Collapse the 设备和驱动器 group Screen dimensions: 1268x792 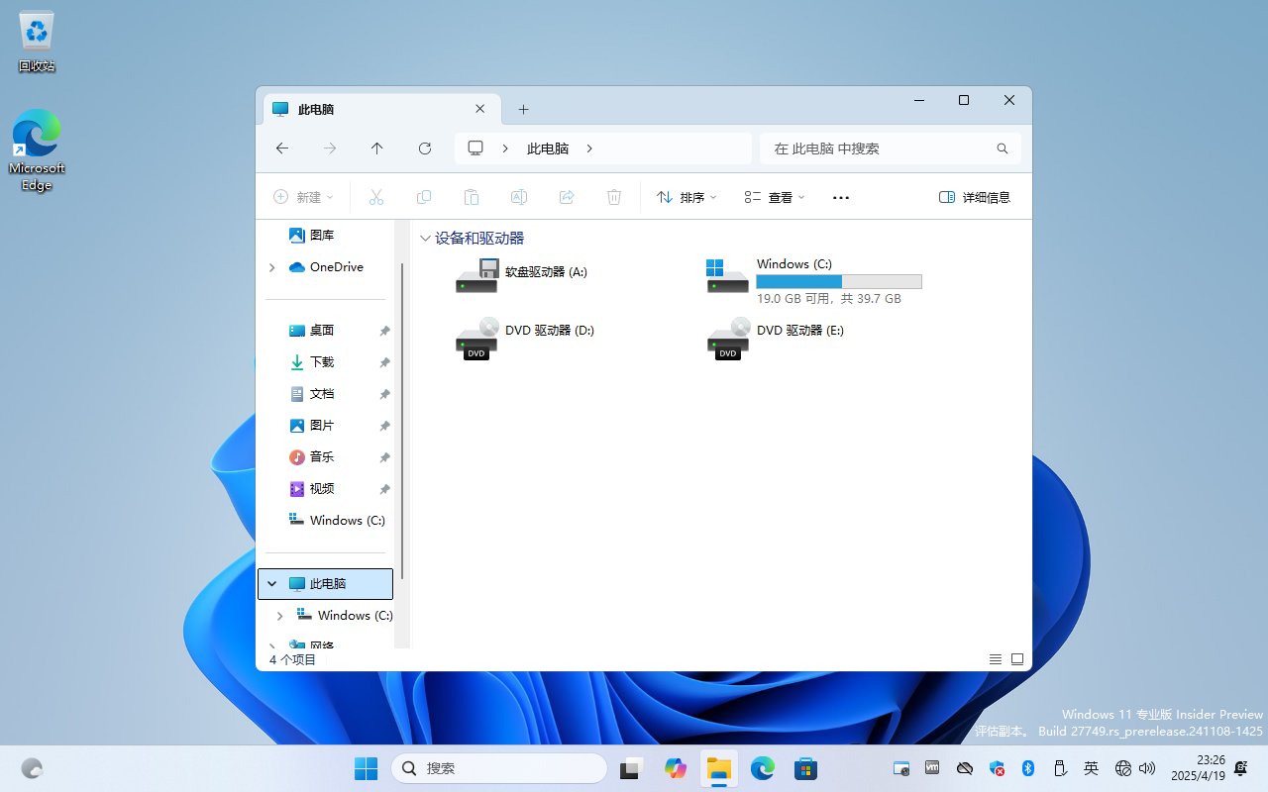click(425, 239)
